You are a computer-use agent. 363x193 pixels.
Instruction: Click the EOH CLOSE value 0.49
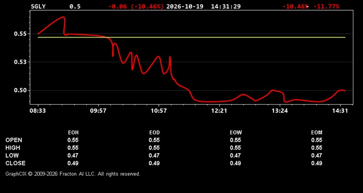(x=73, y=163)
